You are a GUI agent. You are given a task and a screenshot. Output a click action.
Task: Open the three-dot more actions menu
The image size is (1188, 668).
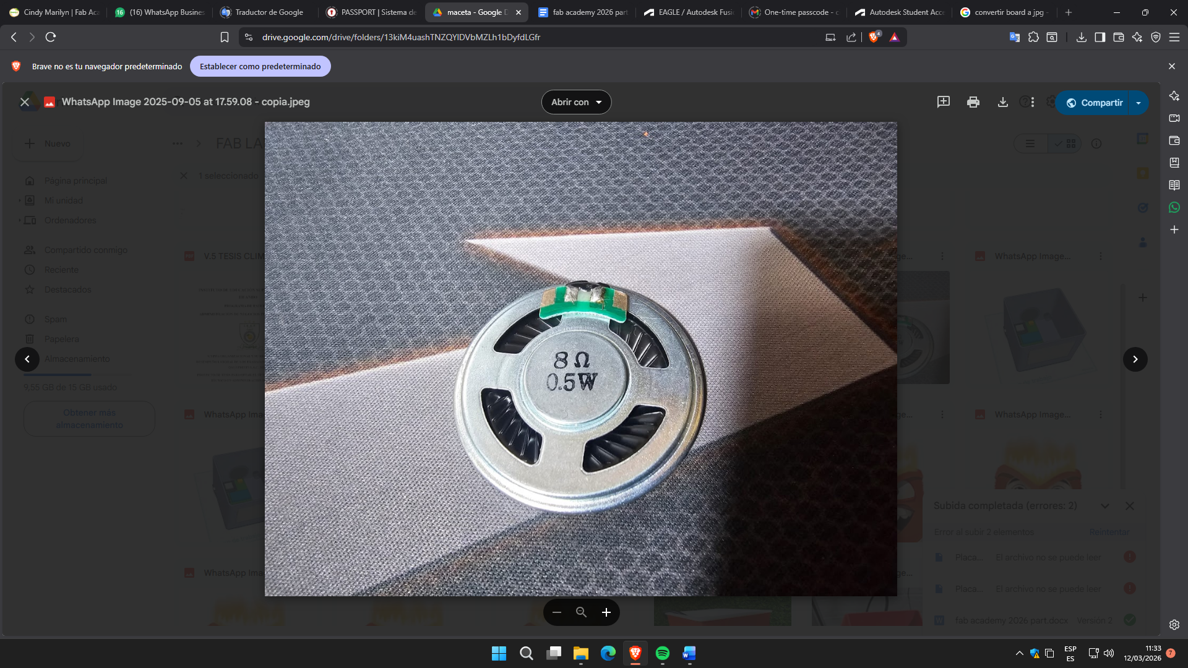[x=1033, y=102]
